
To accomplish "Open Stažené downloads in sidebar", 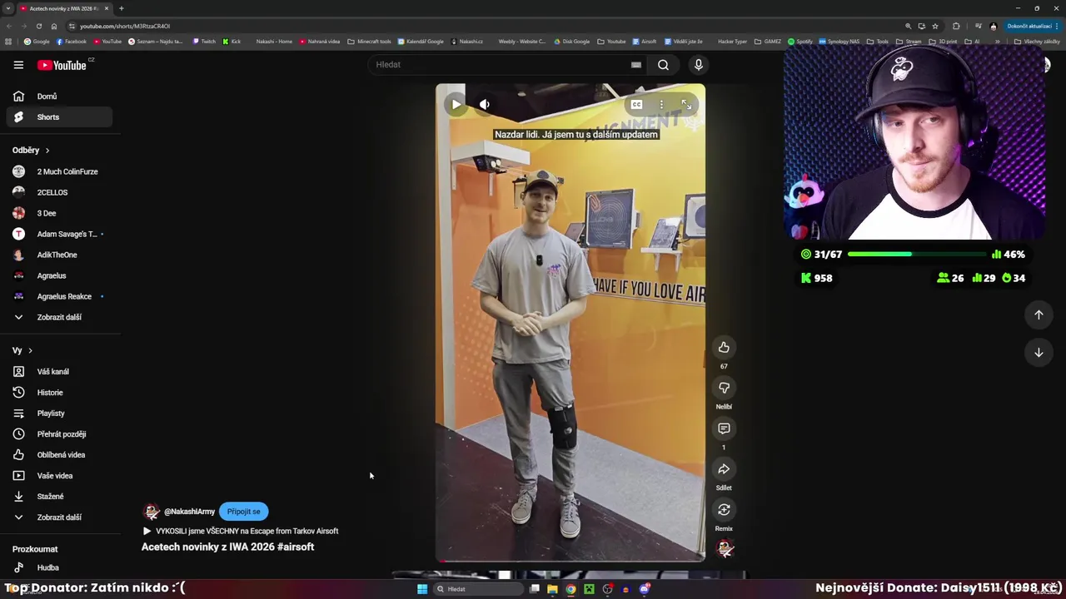I will click(59, 497).
